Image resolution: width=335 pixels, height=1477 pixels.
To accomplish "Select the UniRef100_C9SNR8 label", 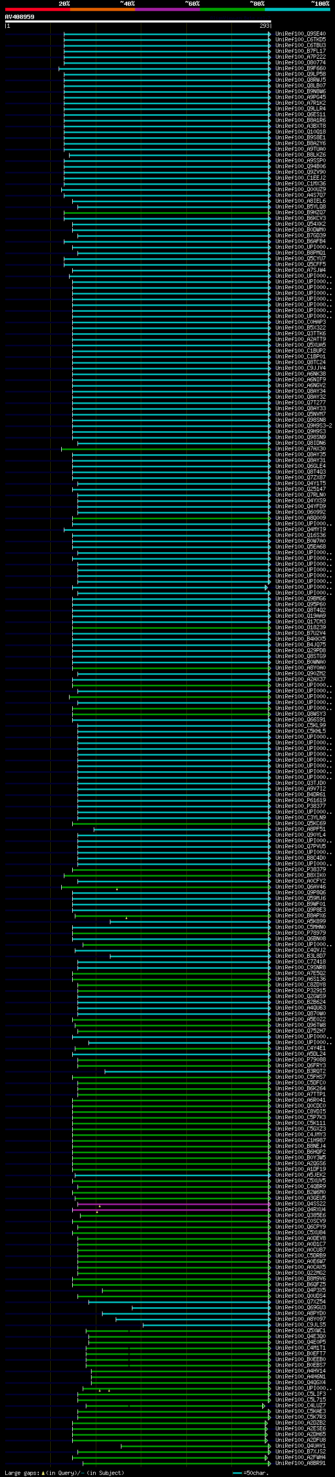I will (x=300, y=967).
